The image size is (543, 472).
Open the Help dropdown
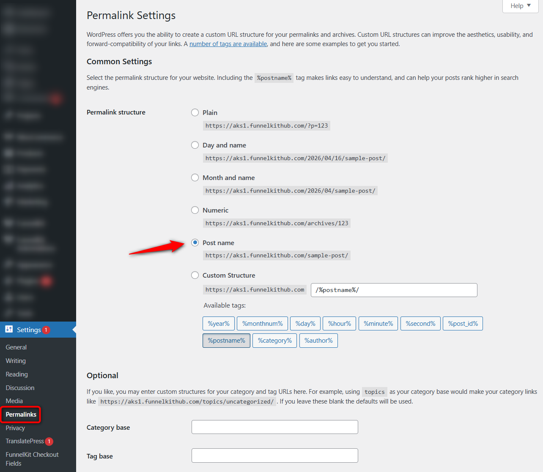point(520,6)
